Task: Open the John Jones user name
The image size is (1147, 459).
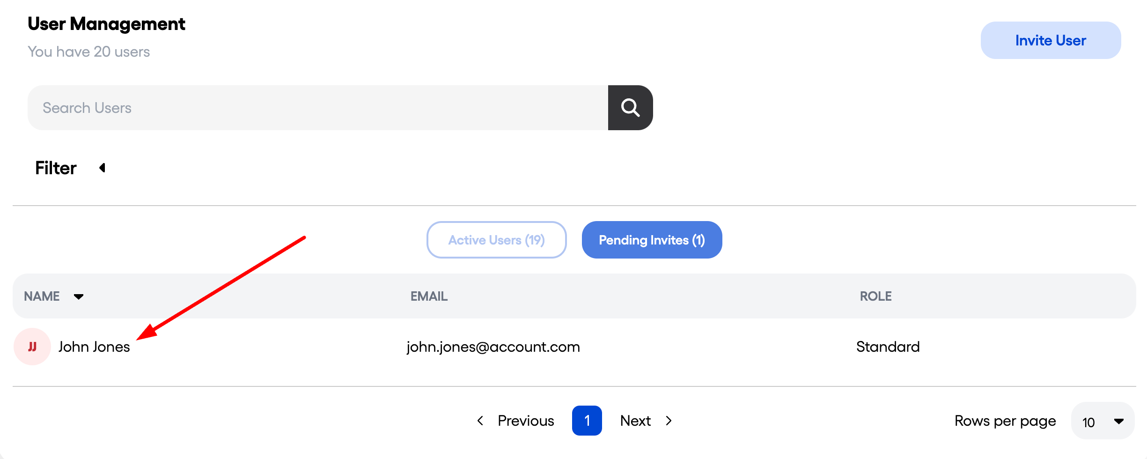Action: (94, 347)
